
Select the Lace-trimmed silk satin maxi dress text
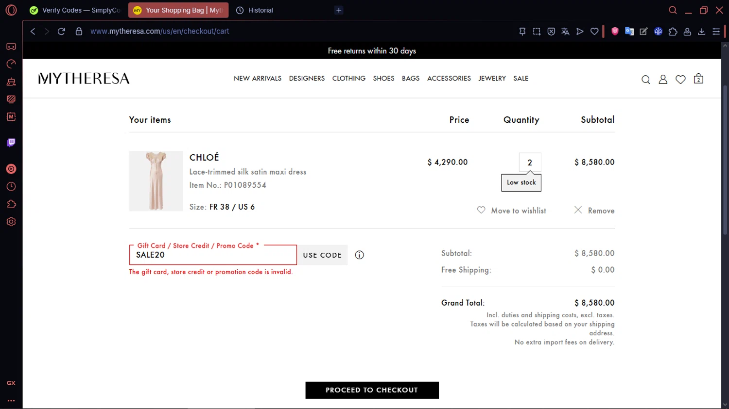click(x=248, y=172)
